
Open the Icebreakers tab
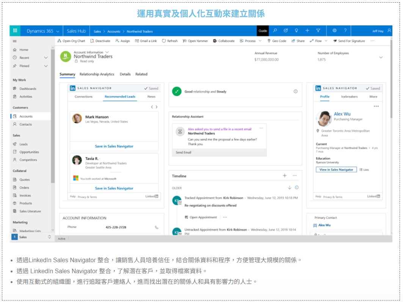tap(349, 97)
